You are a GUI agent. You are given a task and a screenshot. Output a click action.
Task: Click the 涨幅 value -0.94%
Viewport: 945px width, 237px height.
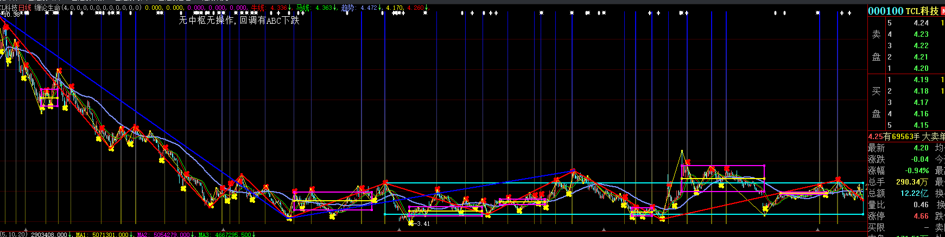(917, 170)
